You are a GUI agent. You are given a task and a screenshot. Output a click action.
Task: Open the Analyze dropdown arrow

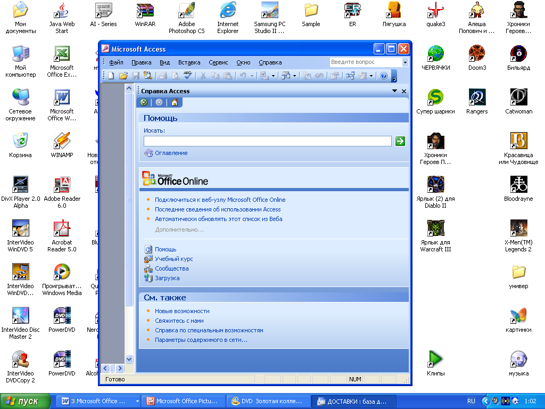[294, 76]
